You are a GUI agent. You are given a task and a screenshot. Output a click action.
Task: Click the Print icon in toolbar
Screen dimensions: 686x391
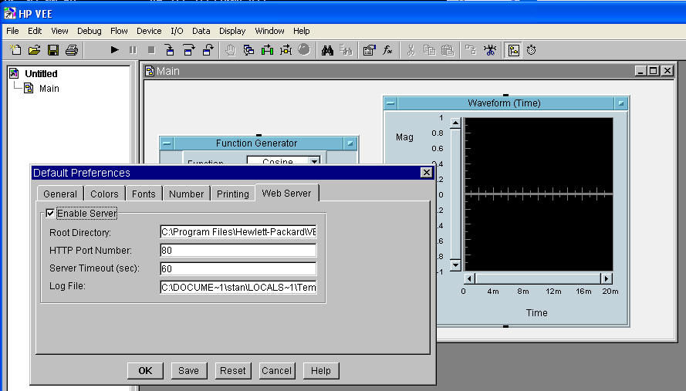tap(72, 50)
